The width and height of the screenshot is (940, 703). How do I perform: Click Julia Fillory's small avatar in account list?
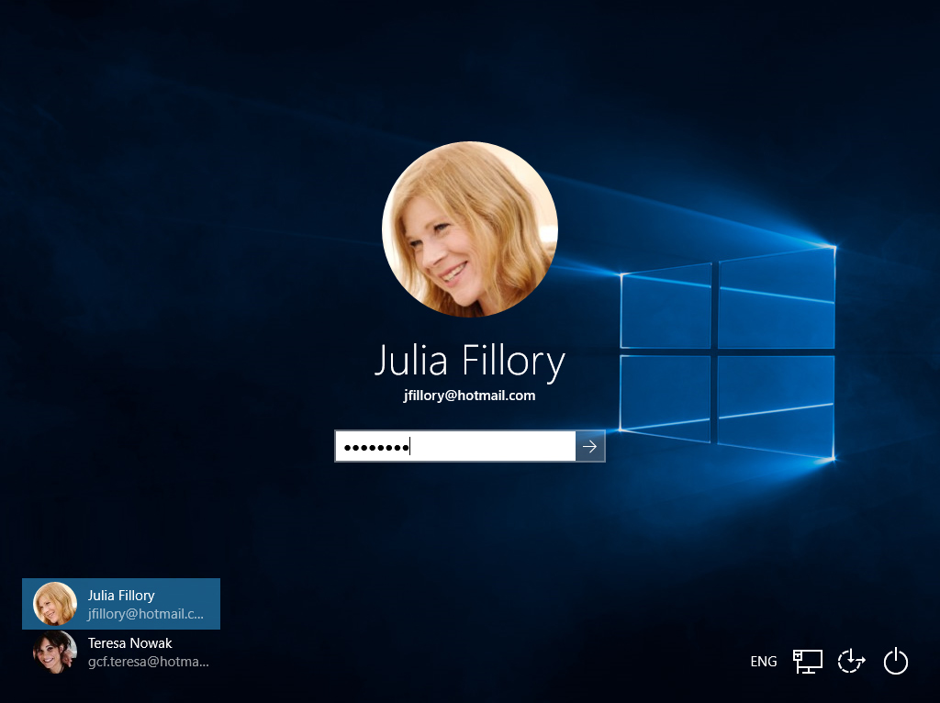(x=54, y=604)
